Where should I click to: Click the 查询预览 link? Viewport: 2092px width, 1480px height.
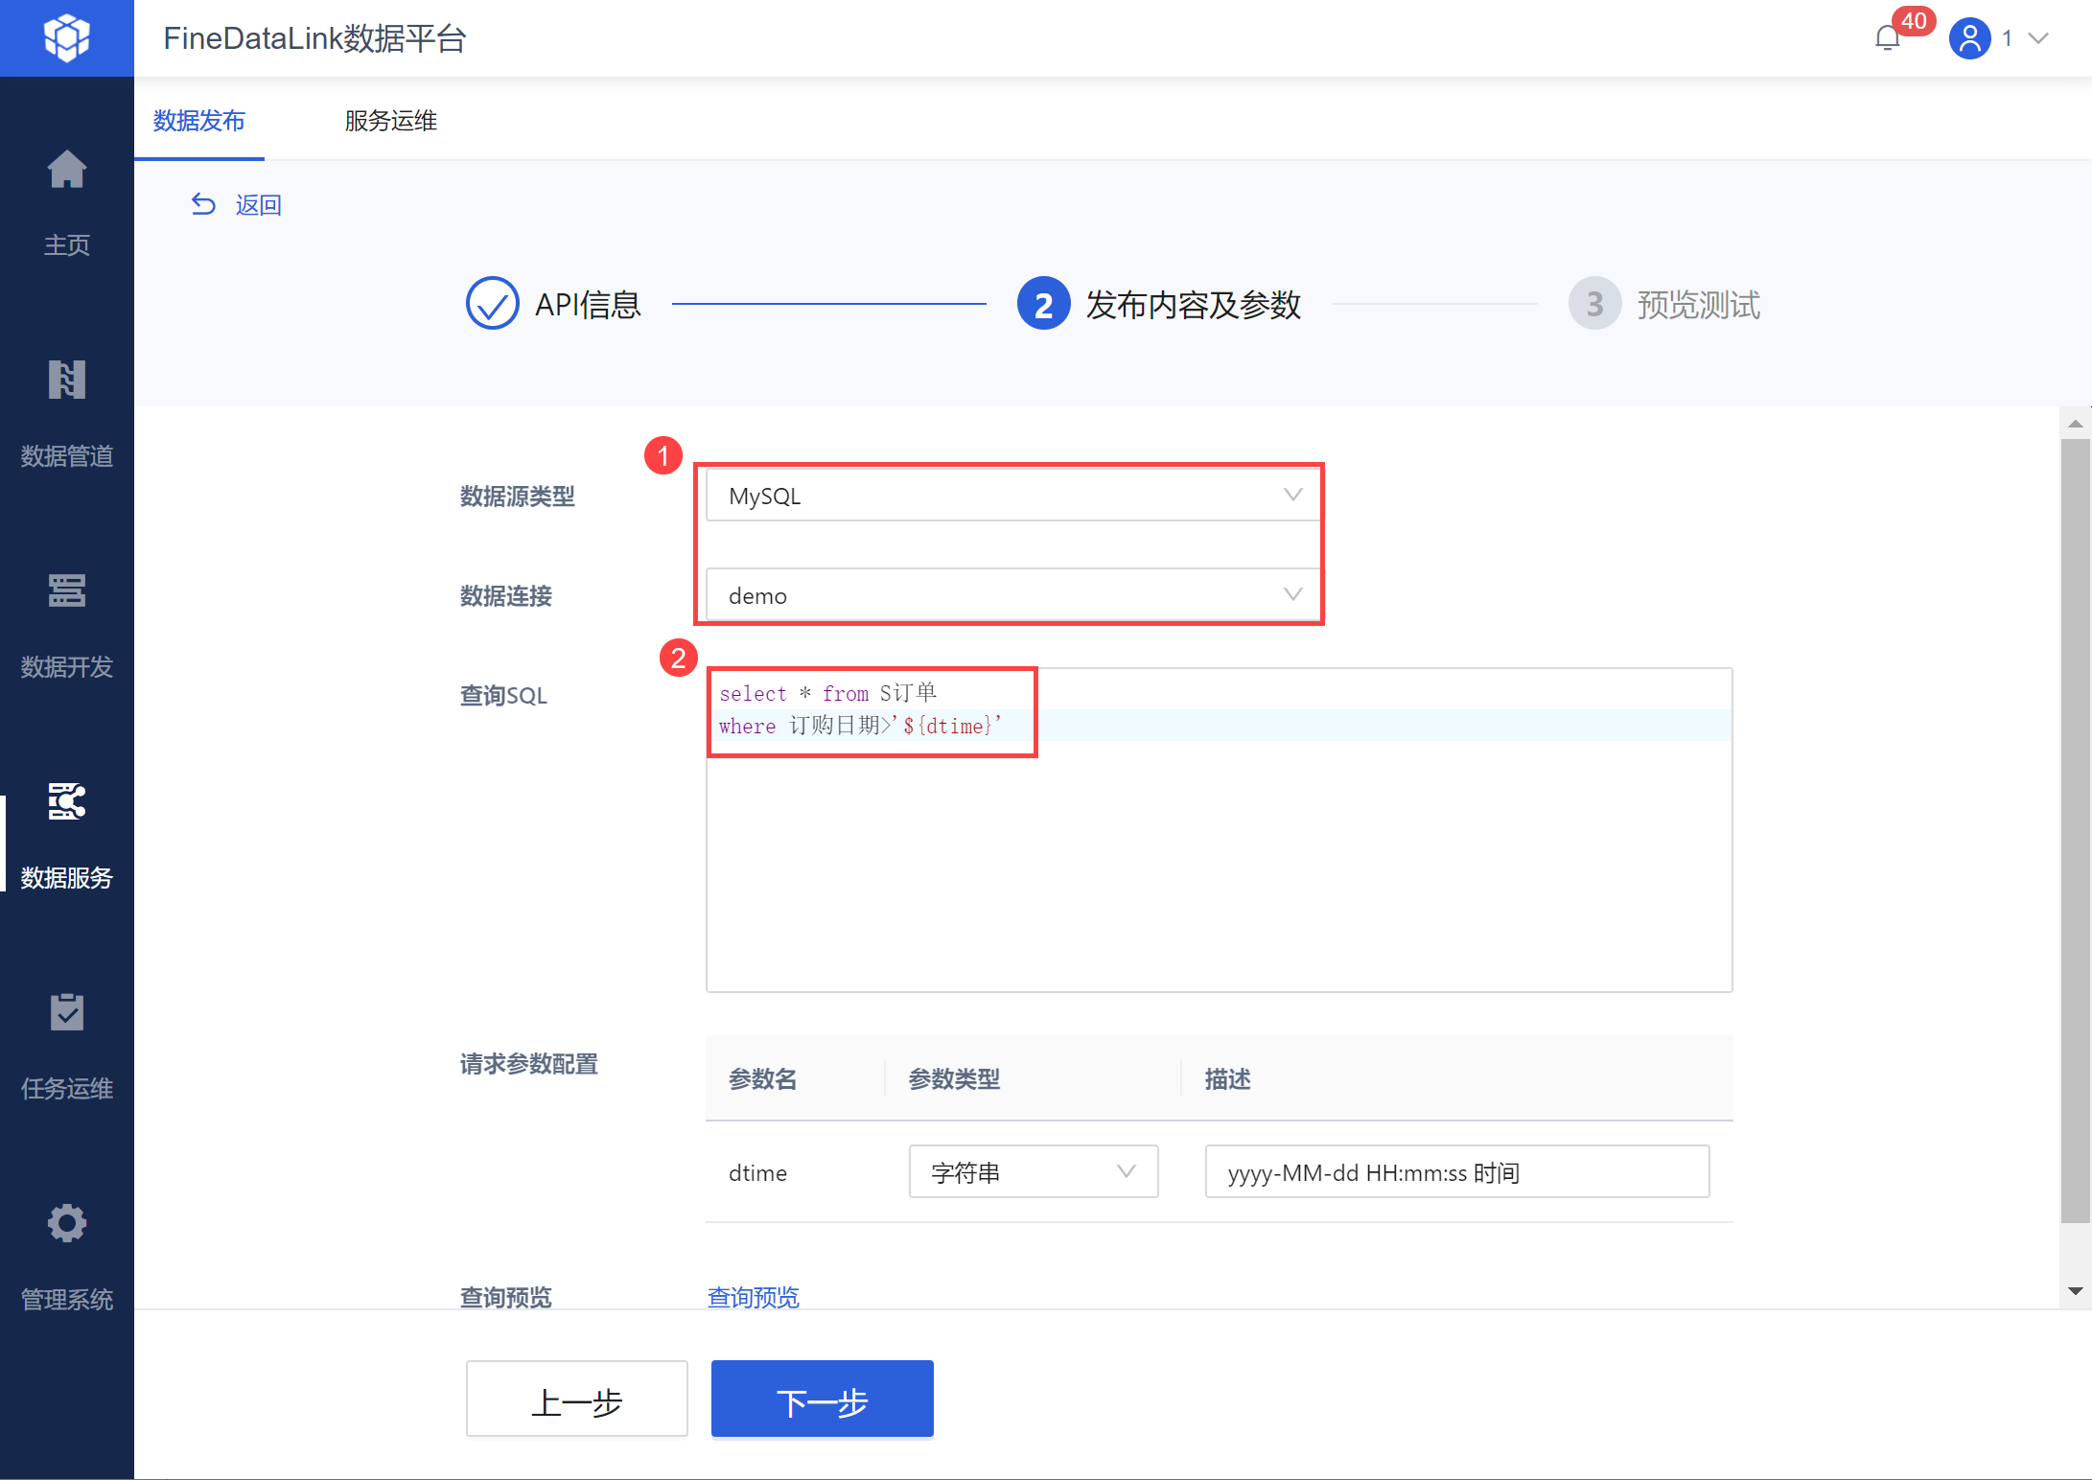click(x=753, y=1296)
